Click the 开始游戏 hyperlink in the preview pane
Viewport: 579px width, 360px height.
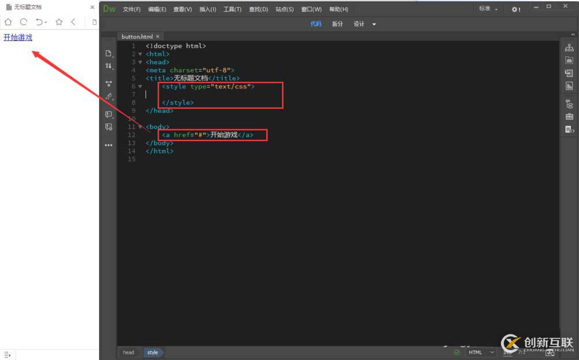[17, 38]
